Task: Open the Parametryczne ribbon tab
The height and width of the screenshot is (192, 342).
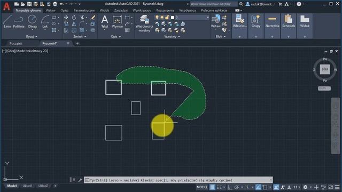Action: click(84, 10)
